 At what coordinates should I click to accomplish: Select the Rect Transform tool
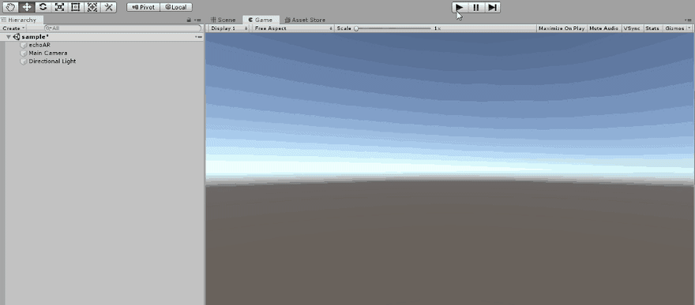pyautogui.click(x=75, y=7)
